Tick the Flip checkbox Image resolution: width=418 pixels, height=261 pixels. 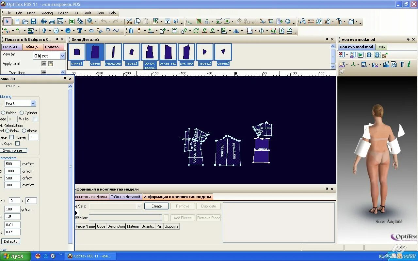(x=35, y=119)
